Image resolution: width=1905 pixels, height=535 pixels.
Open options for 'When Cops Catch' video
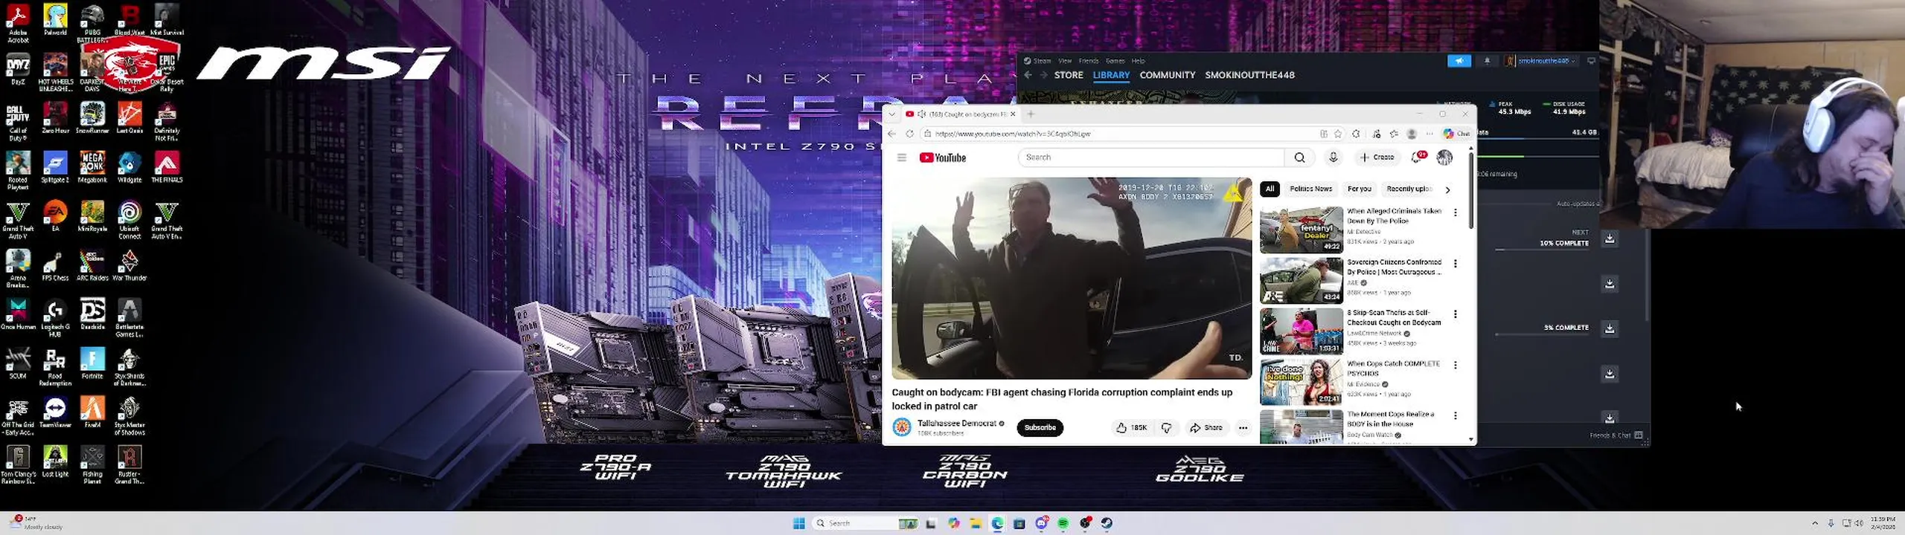click(1455, 365)
